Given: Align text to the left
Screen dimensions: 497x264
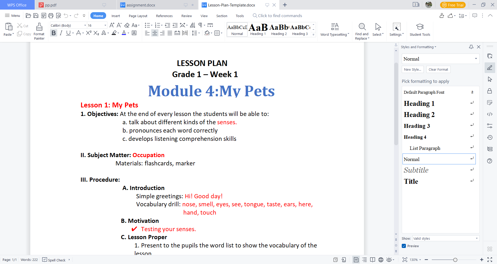Looking at the screenshot, I should coord(147,33).
